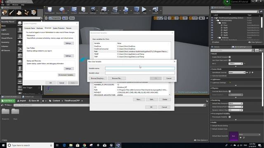Screen dimensions: 264x148
Task: Open File Explorer from the taskbar
Action: [71, 145]
